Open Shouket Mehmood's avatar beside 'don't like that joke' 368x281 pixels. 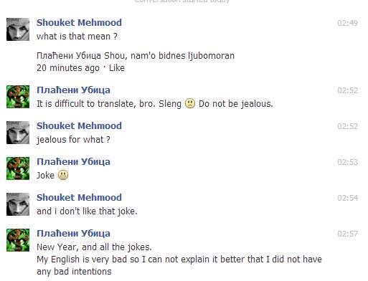18,204
